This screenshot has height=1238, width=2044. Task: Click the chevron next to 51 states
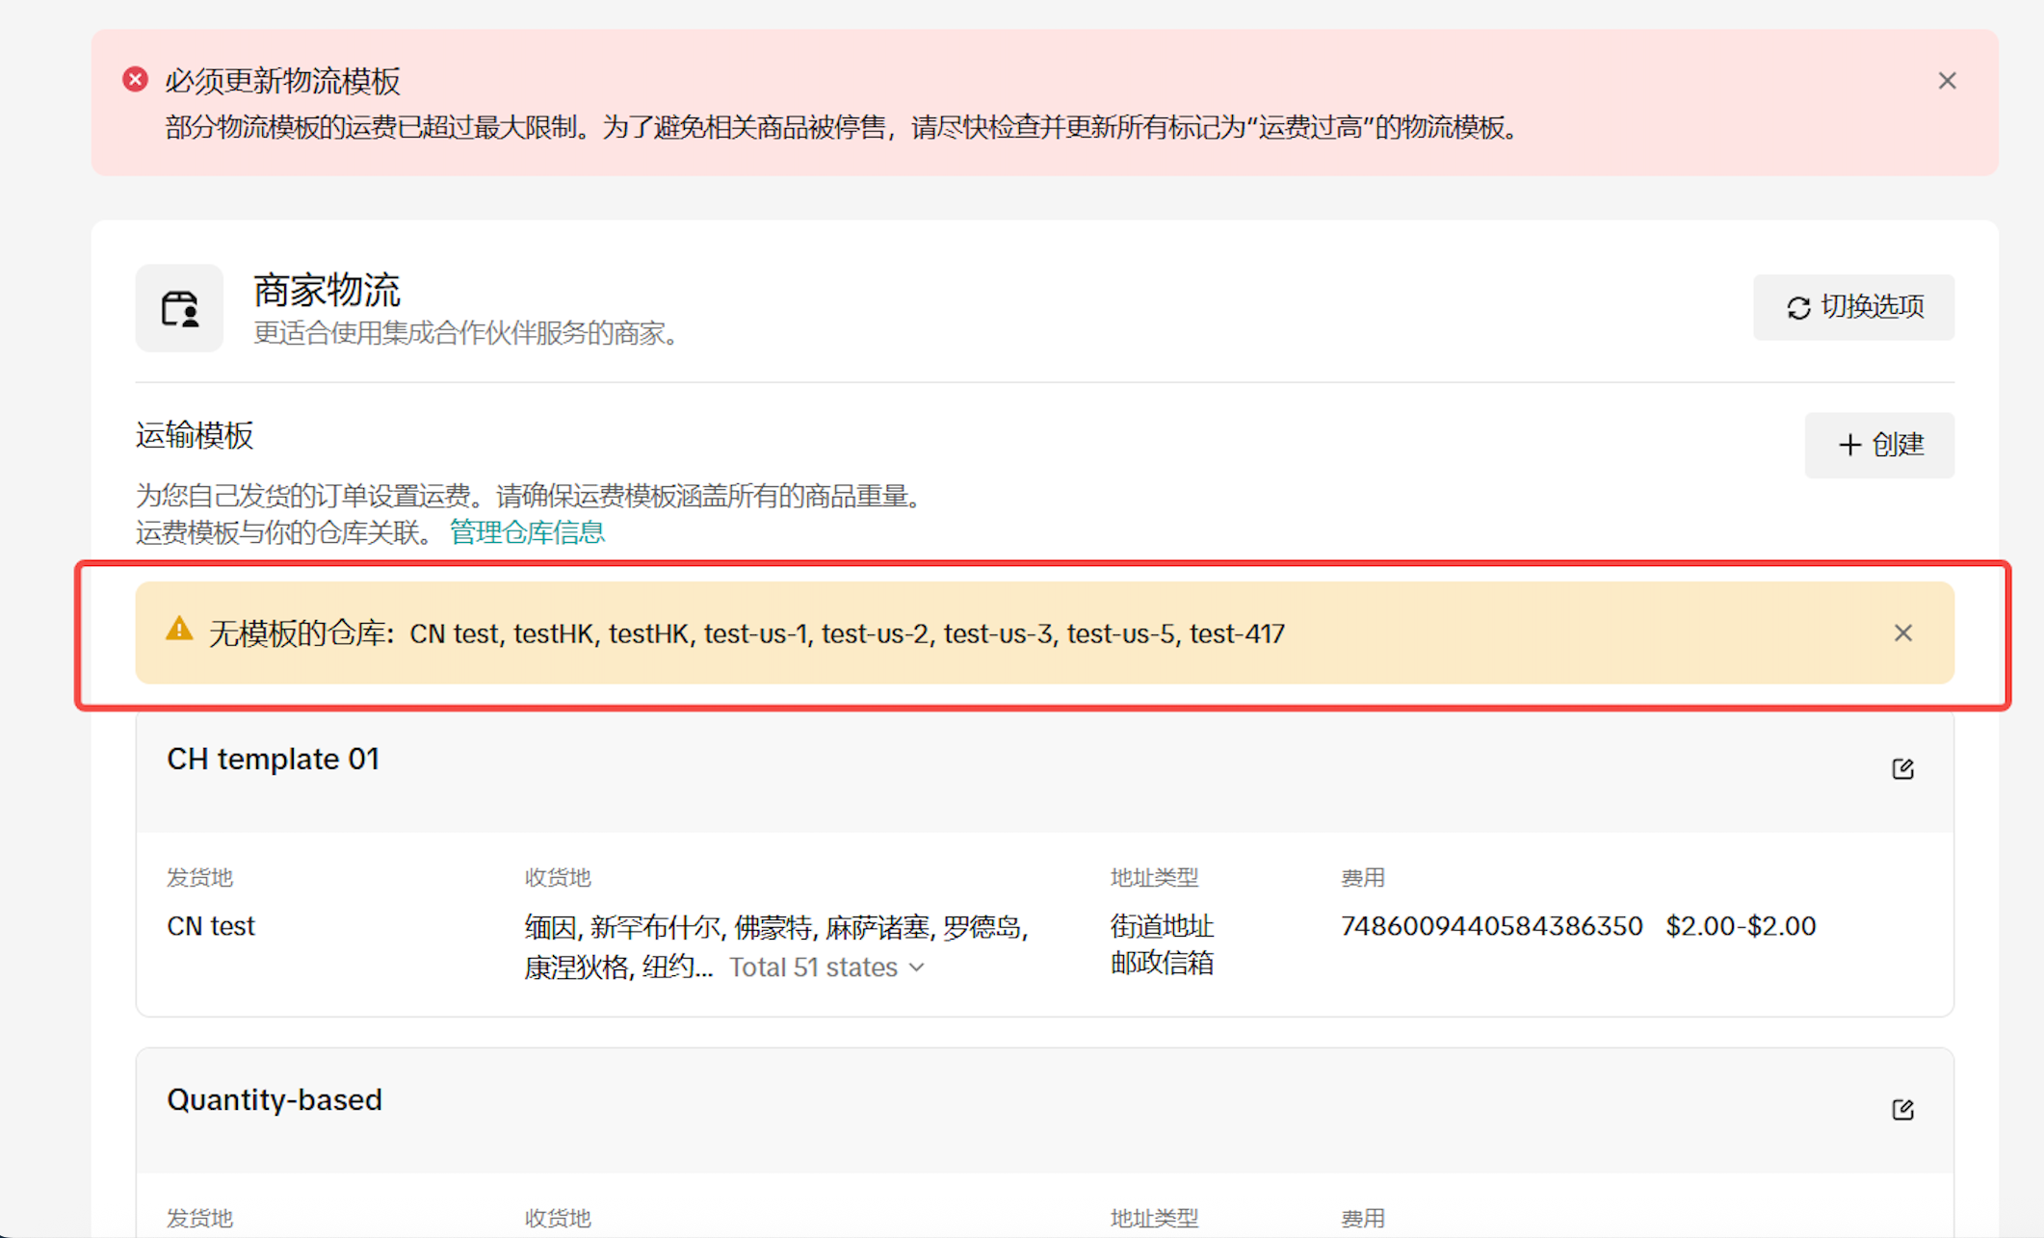(917, 967)
